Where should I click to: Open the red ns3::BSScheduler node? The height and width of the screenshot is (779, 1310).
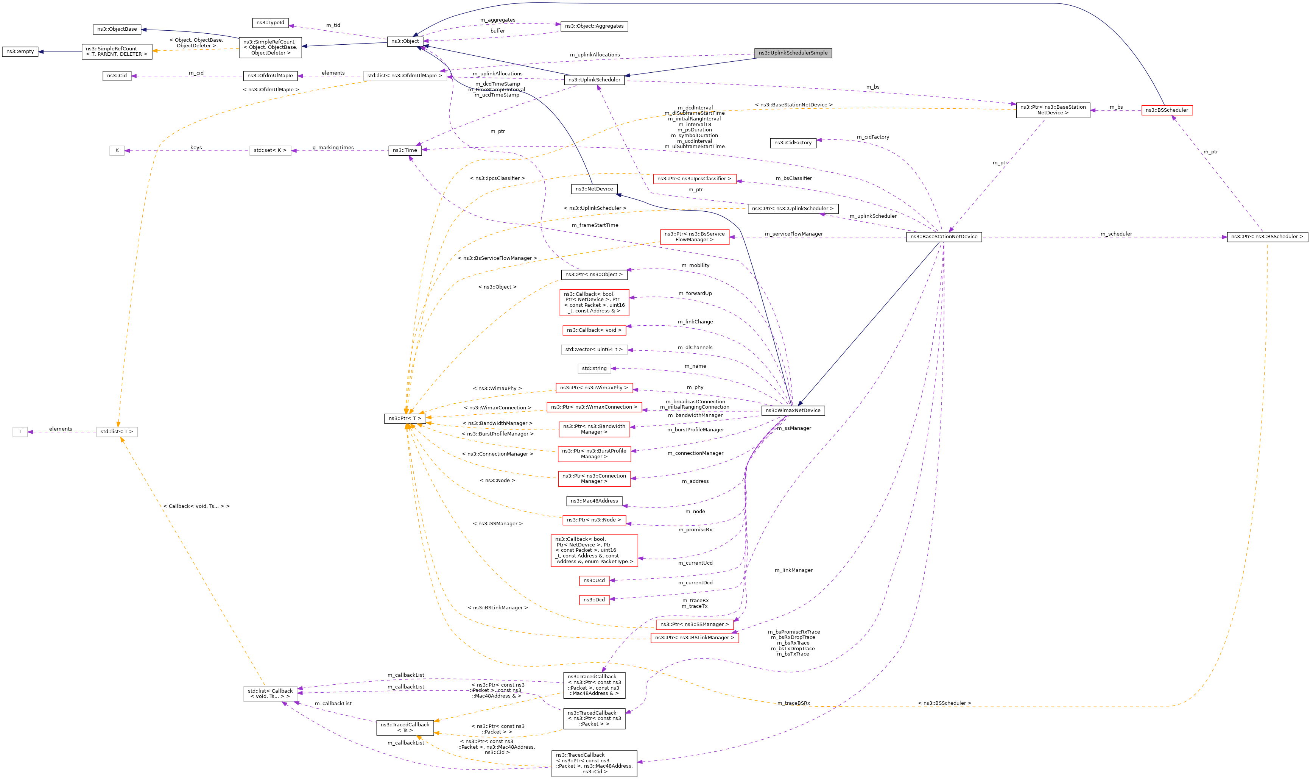[1167, 110]
